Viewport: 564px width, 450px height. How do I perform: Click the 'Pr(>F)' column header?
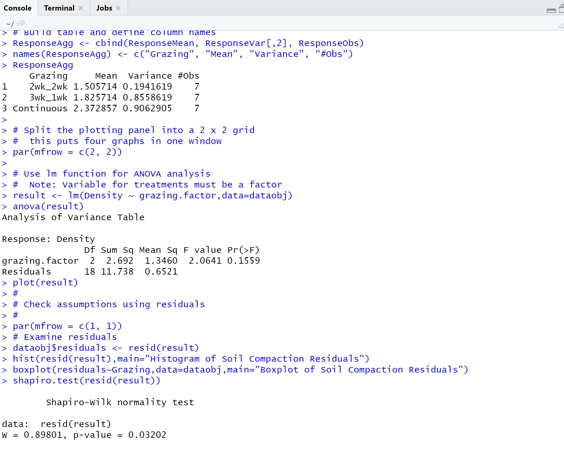[x=243, y=250]
